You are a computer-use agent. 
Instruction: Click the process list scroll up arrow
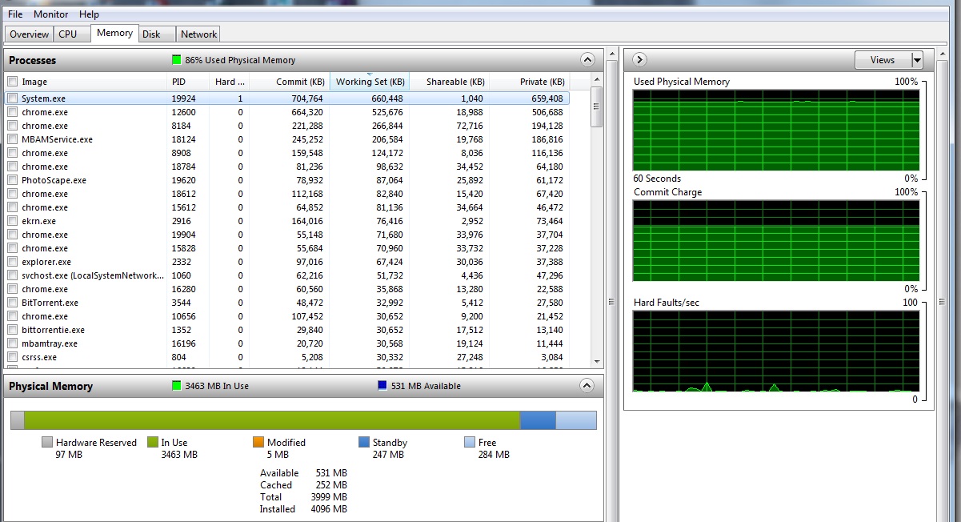click(597, 80)
